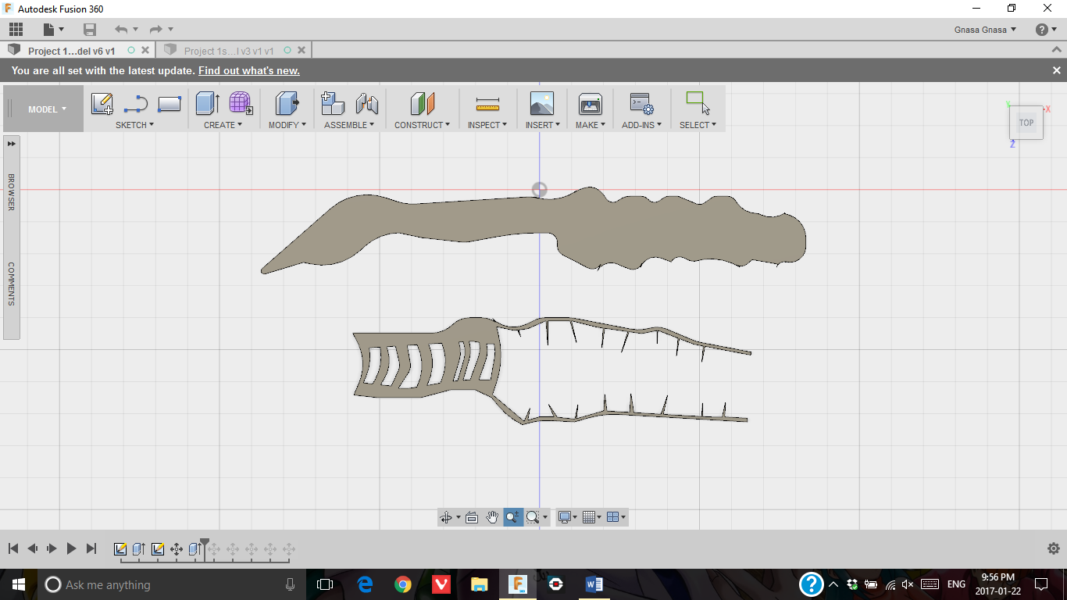
Task: Open the BROWSER panel
Action: pyautogui.click(x=12, y=192)
